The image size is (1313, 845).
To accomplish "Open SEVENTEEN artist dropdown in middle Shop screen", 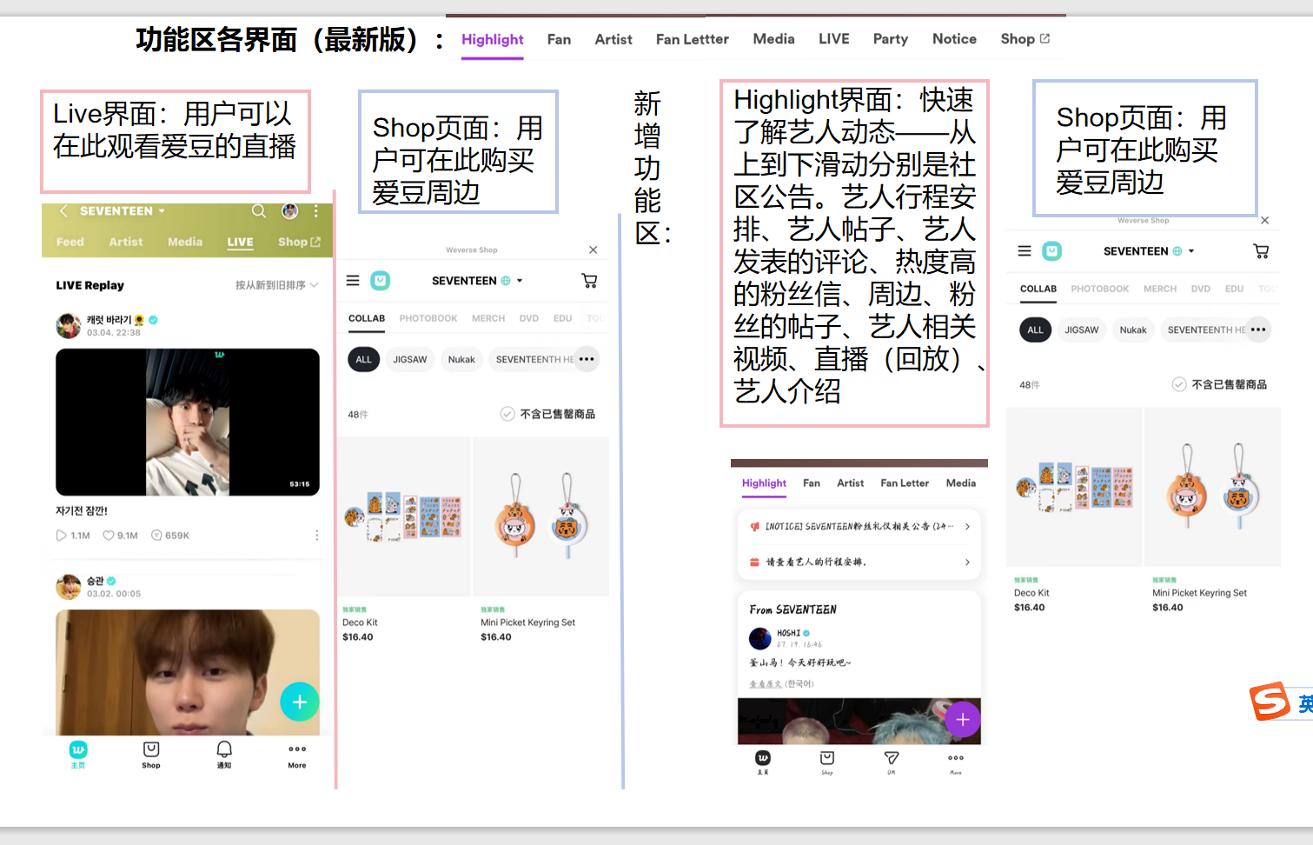I will [477, 281].
